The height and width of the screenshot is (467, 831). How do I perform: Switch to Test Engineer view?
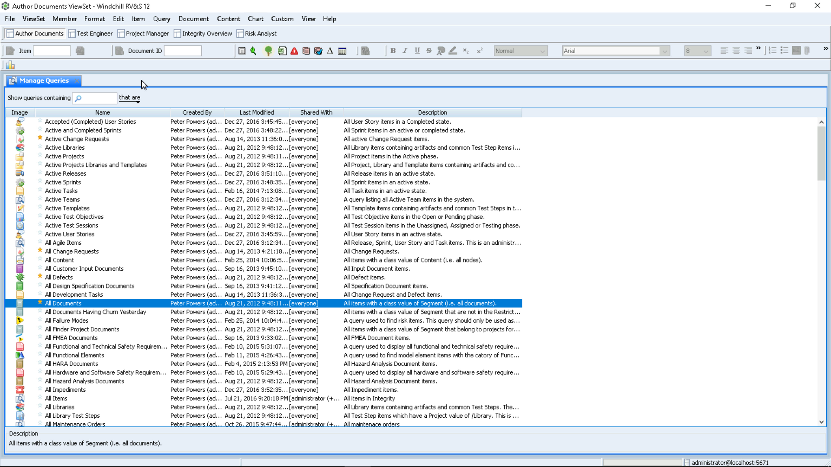coord(90,34)
